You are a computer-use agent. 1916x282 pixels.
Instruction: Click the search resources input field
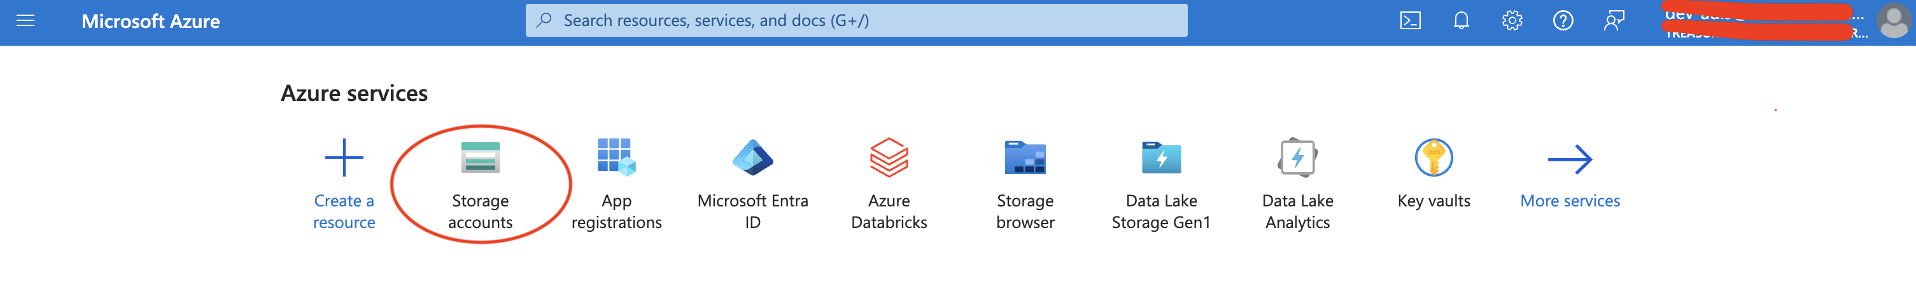click(x=856, y=21)
